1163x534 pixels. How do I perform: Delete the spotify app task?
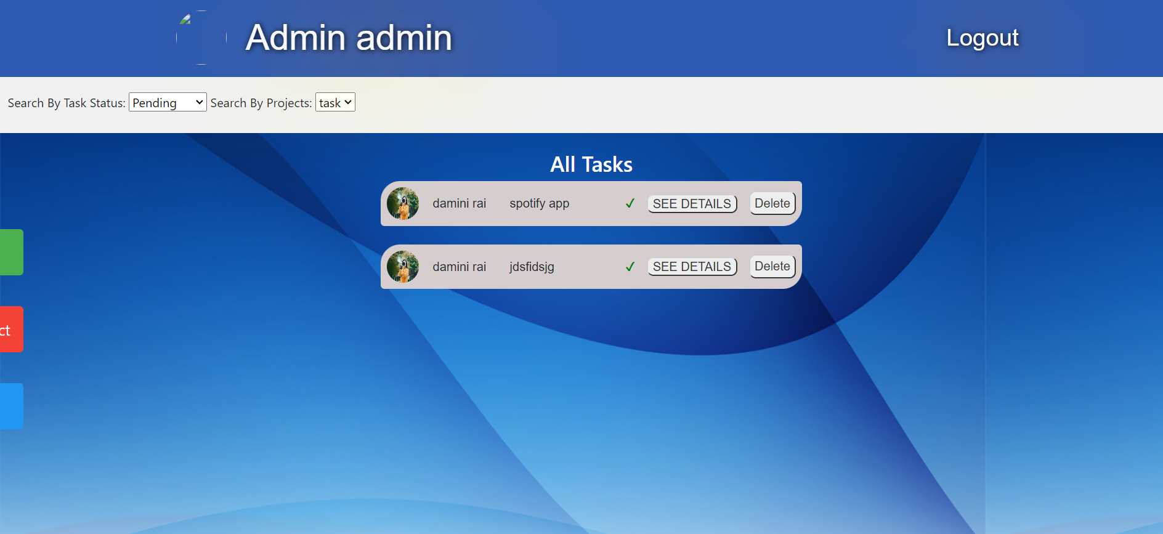point(772,203)
